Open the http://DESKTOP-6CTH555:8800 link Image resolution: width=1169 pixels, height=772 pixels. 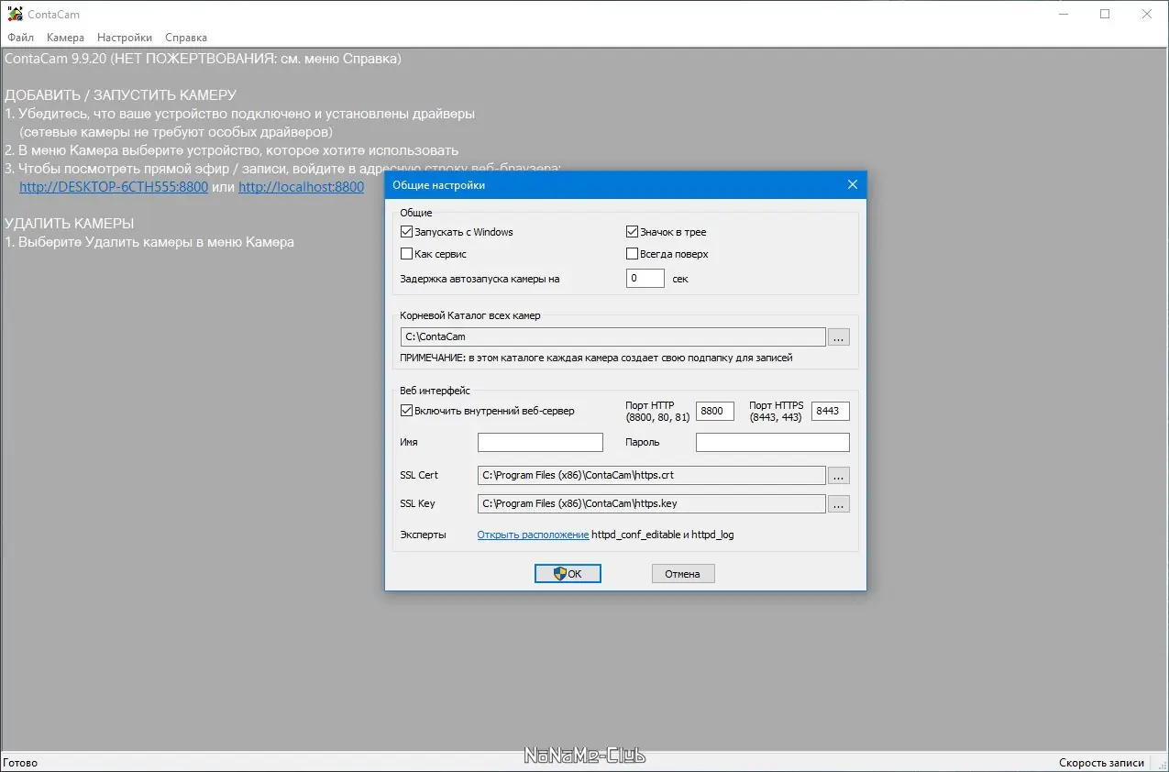[114, 187]
